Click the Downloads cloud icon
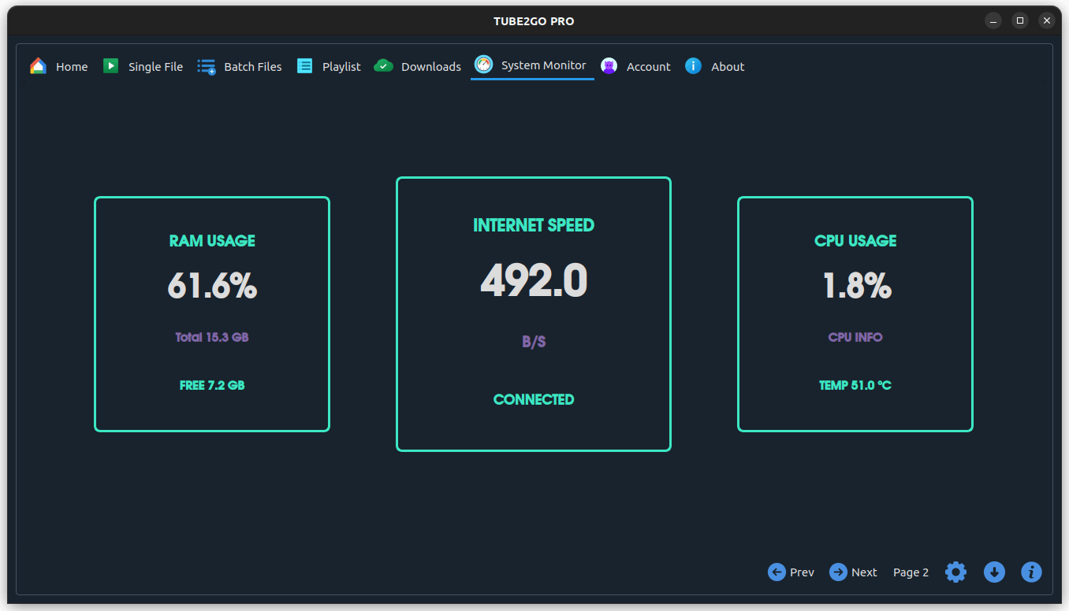The width and height of the screenshot is (1069, 611). pyautogui.click(x=383, y=66)
